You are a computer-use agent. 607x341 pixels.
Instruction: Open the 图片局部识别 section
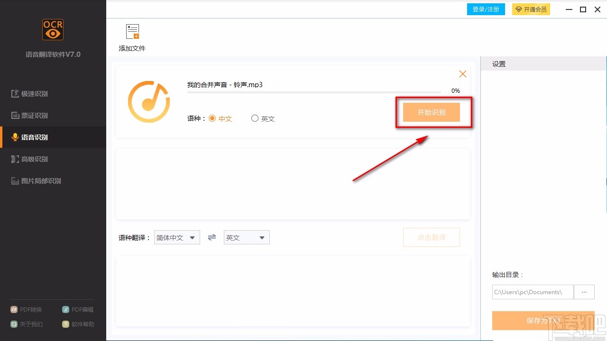53,181
